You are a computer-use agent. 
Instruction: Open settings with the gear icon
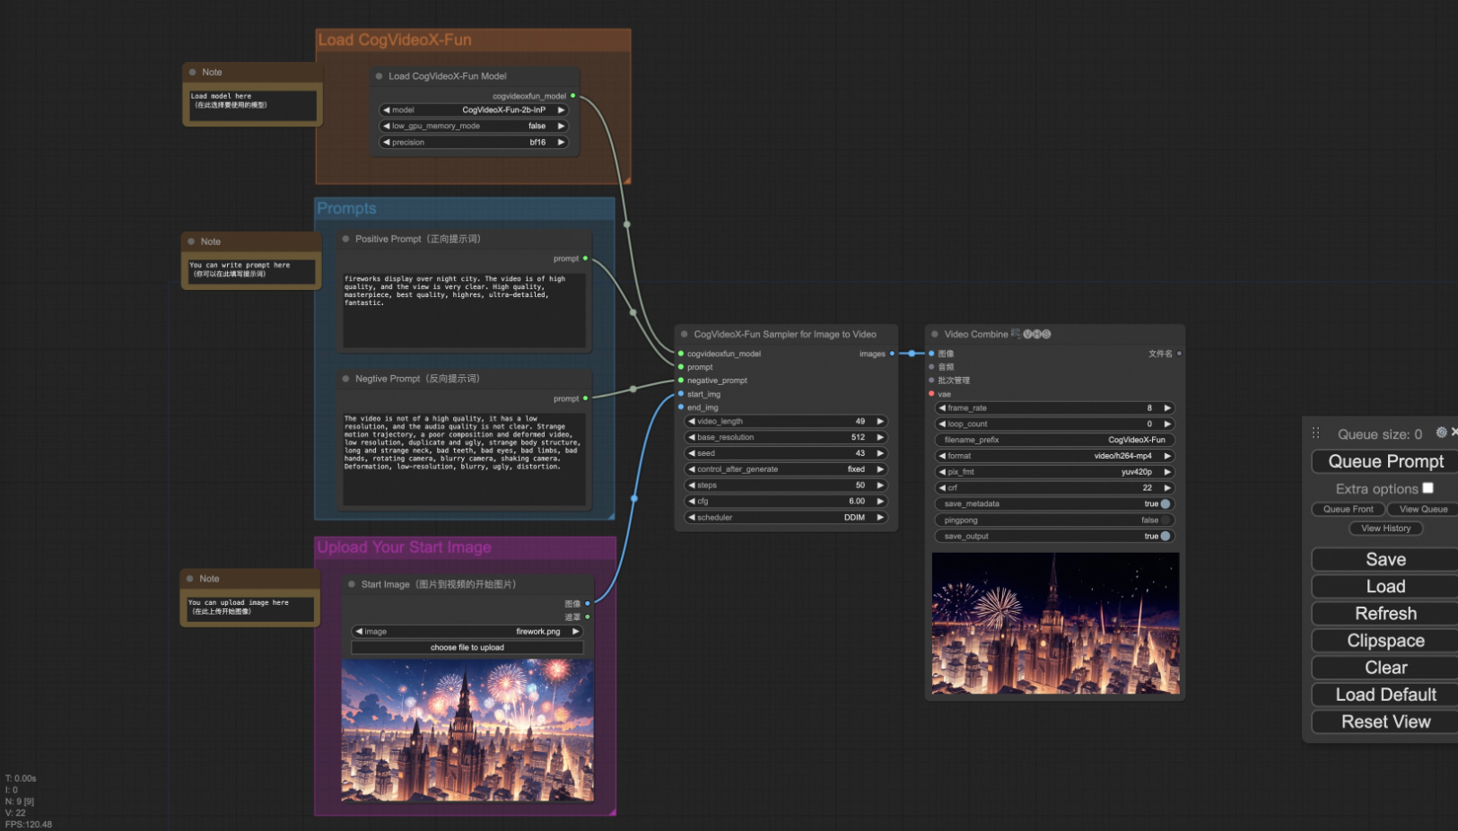[x=1441, y=433]
